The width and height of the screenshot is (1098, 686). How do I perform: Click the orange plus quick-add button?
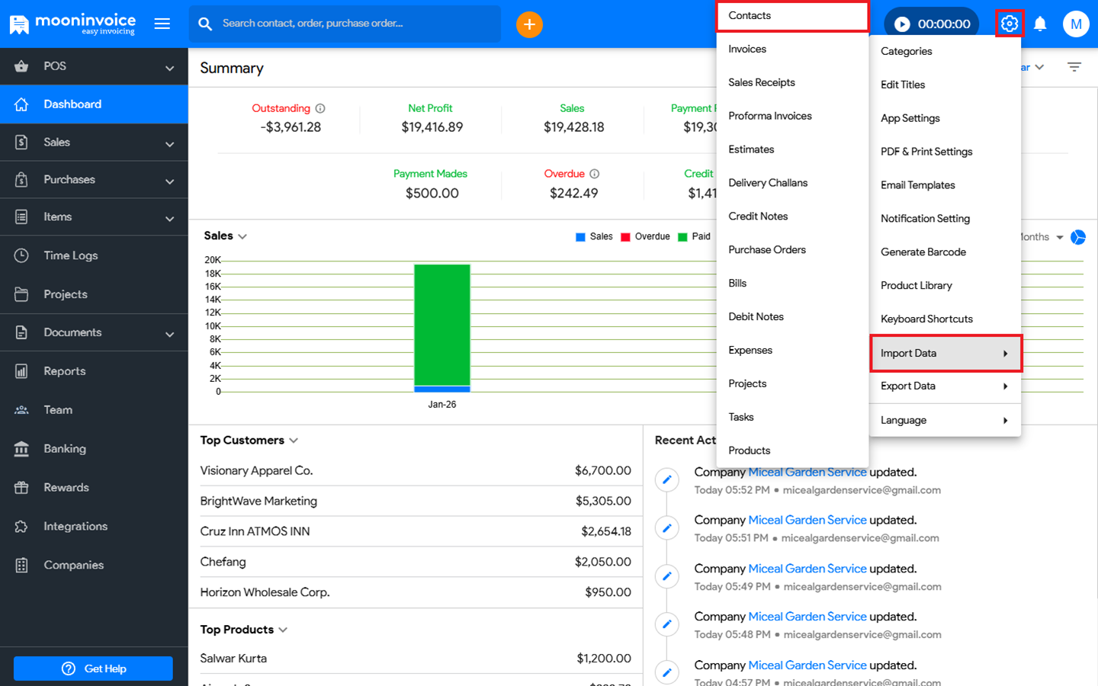point(529,24)
